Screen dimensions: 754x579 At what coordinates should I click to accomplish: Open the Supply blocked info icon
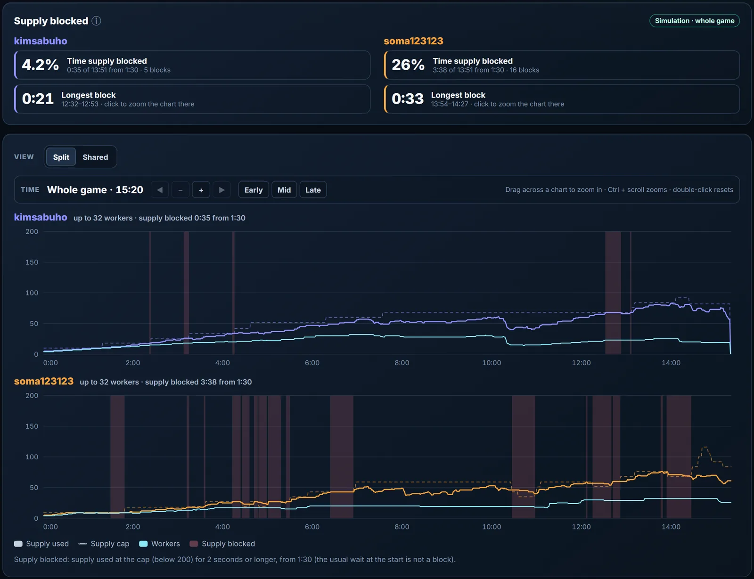(x=96, y=21)
